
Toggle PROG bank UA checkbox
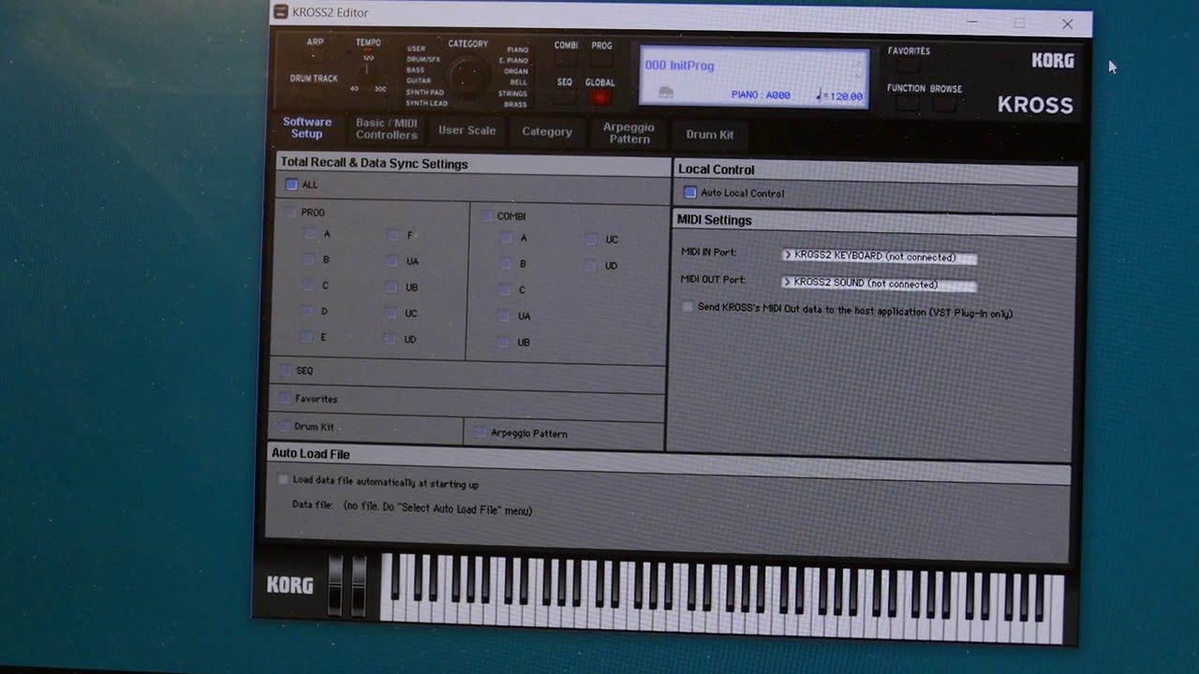tap(392, 261)
